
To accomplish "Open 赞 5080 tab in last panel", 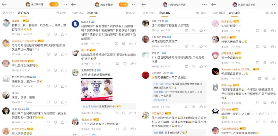I will [x=271, y=13].
